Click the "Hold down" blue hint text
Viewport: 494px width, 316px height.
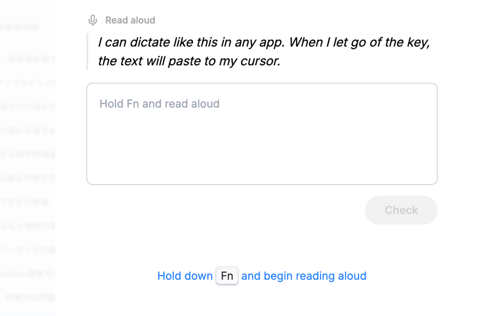point(185,276)
